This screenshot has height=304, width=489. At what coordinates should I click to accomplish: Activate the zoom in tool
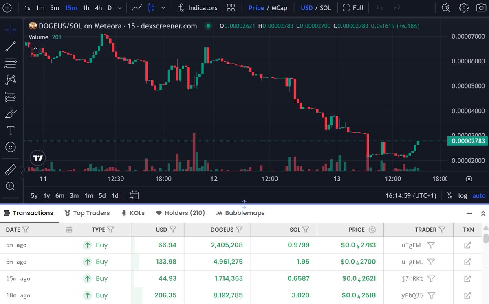pos(11,186)
